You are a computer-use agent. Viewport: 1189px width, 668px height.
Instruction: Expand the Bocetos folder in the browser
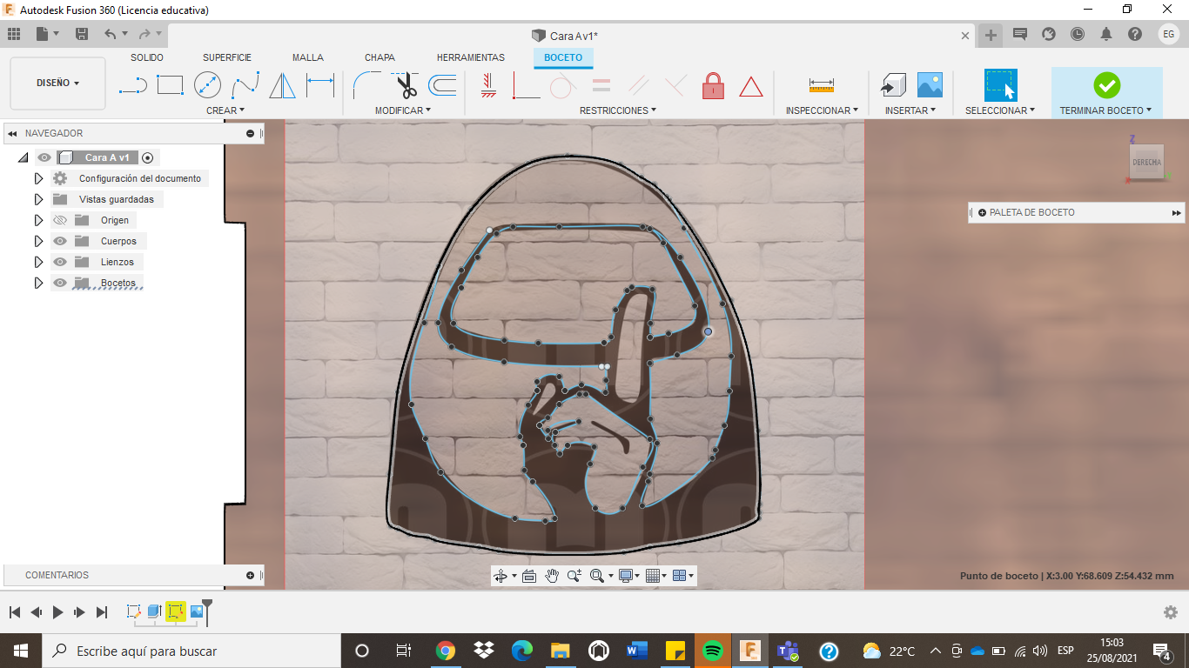37,282
